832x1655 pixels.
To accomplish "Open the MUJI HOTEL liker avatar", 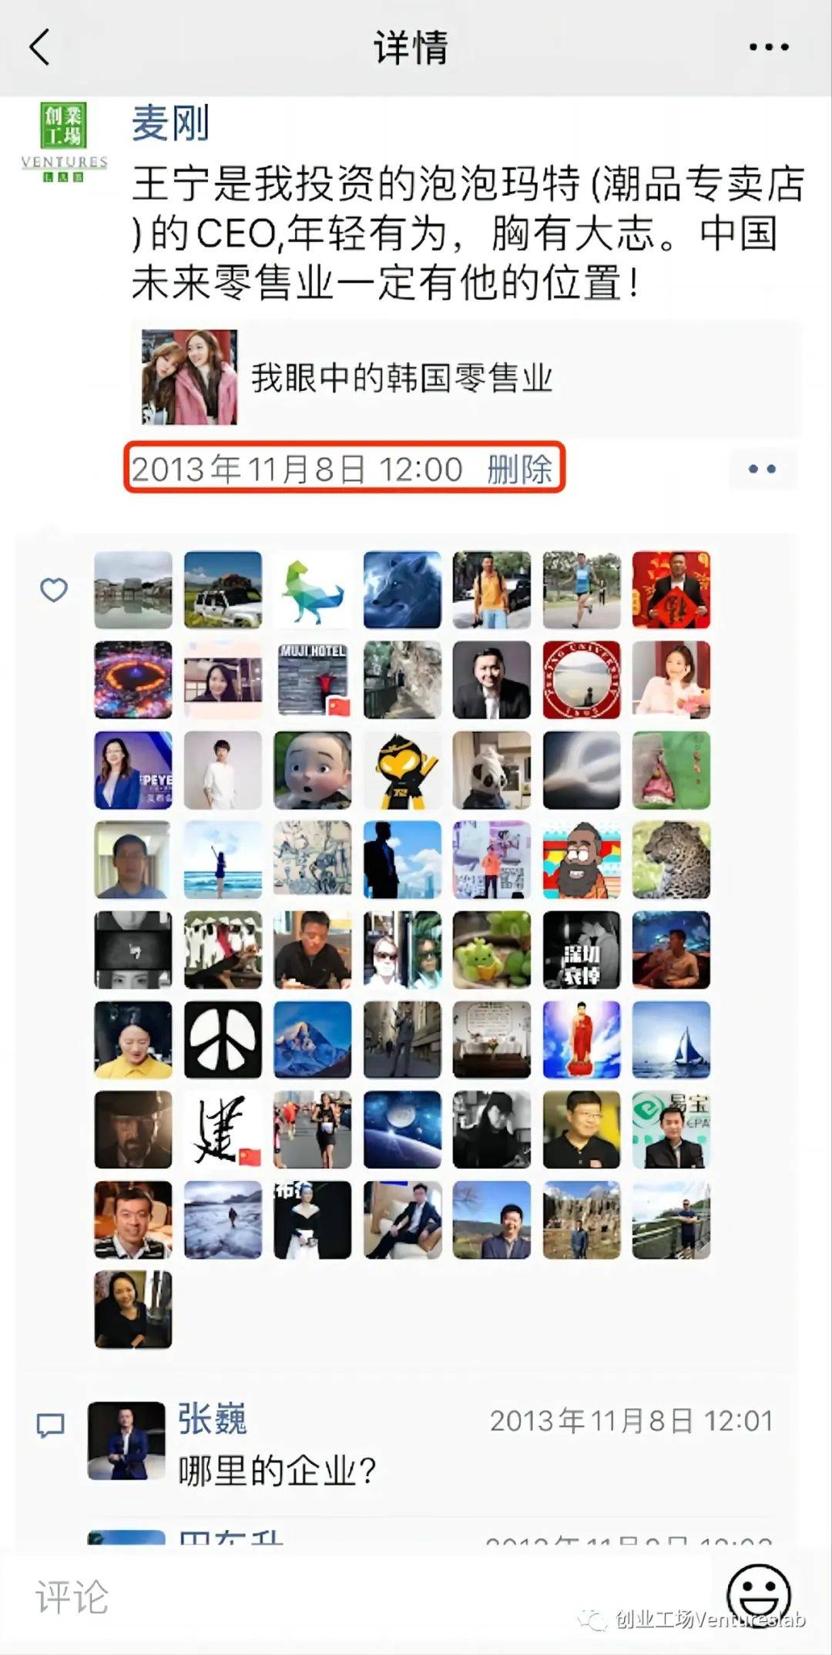I will point(312,680).
